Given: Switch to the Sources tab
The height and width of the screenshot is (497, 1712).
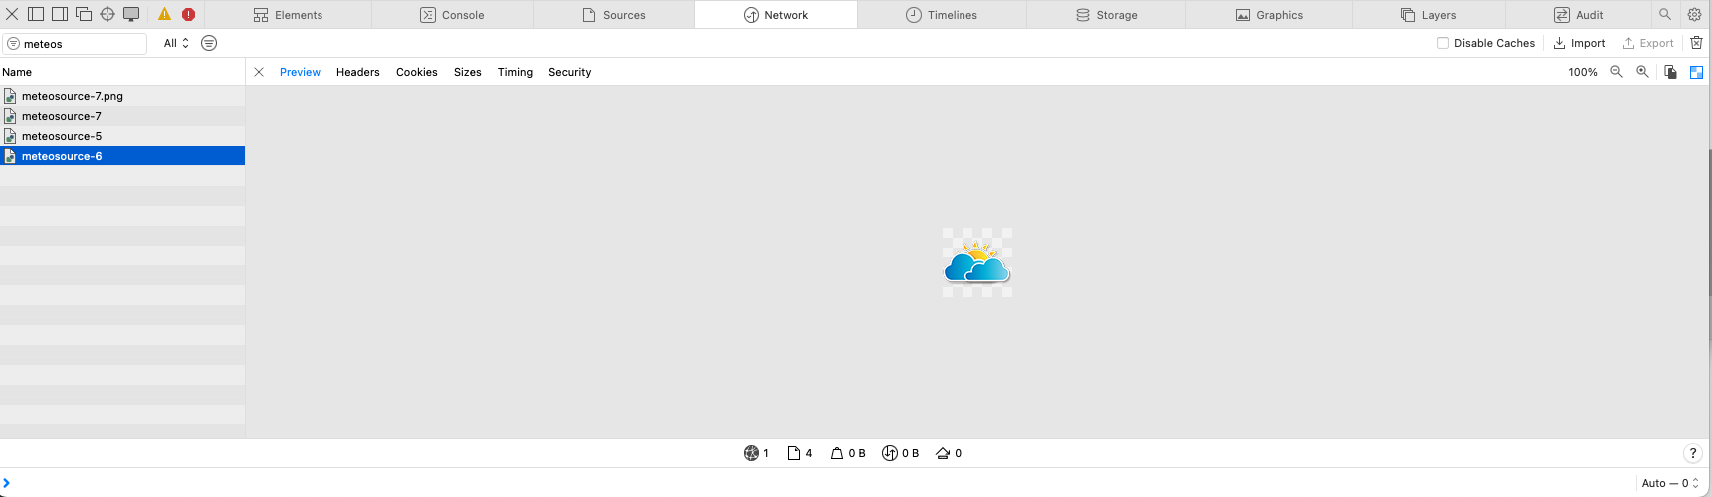Looking at the screenshot, I should click(x=613, y=15).
